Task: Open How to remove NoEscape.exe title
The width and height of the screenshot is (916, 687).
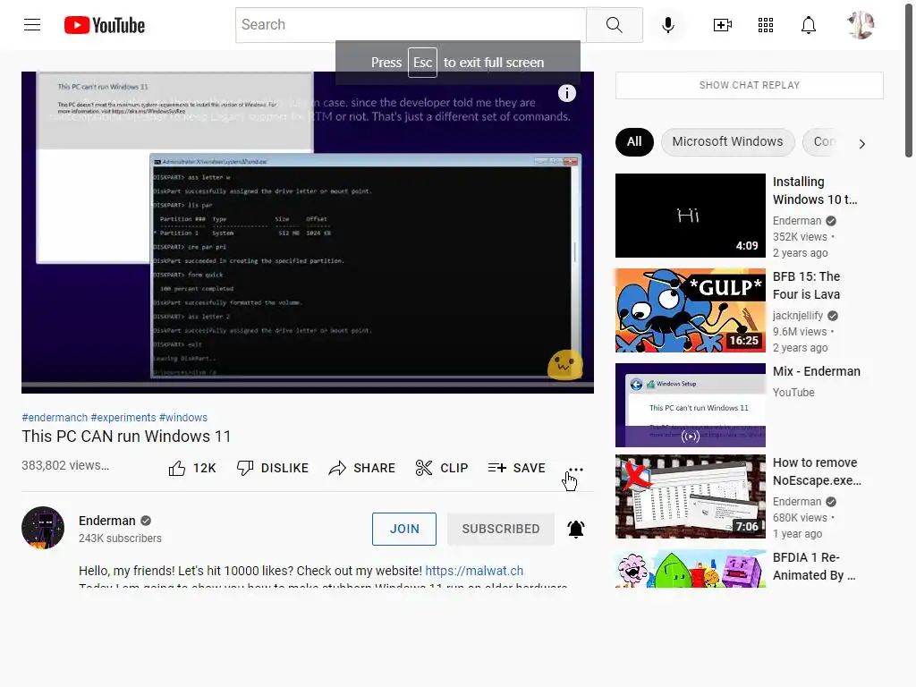Action: tap(817, 471)
